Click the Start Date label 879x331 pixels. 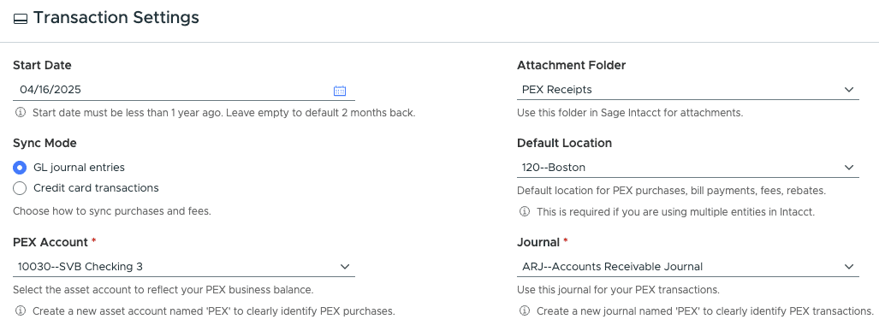(x=42, y=65)
